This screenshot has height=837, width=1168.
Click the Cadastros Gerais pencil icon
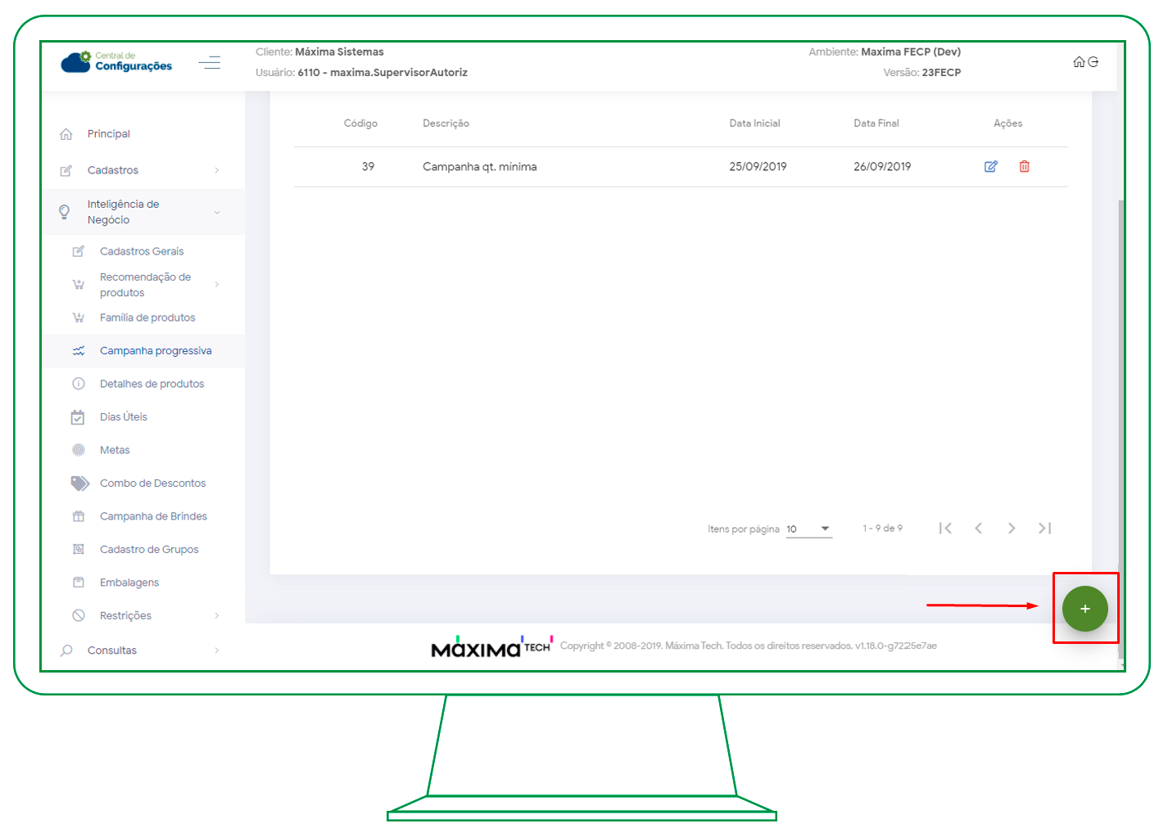pyautogui.click(x=79, y=252)
